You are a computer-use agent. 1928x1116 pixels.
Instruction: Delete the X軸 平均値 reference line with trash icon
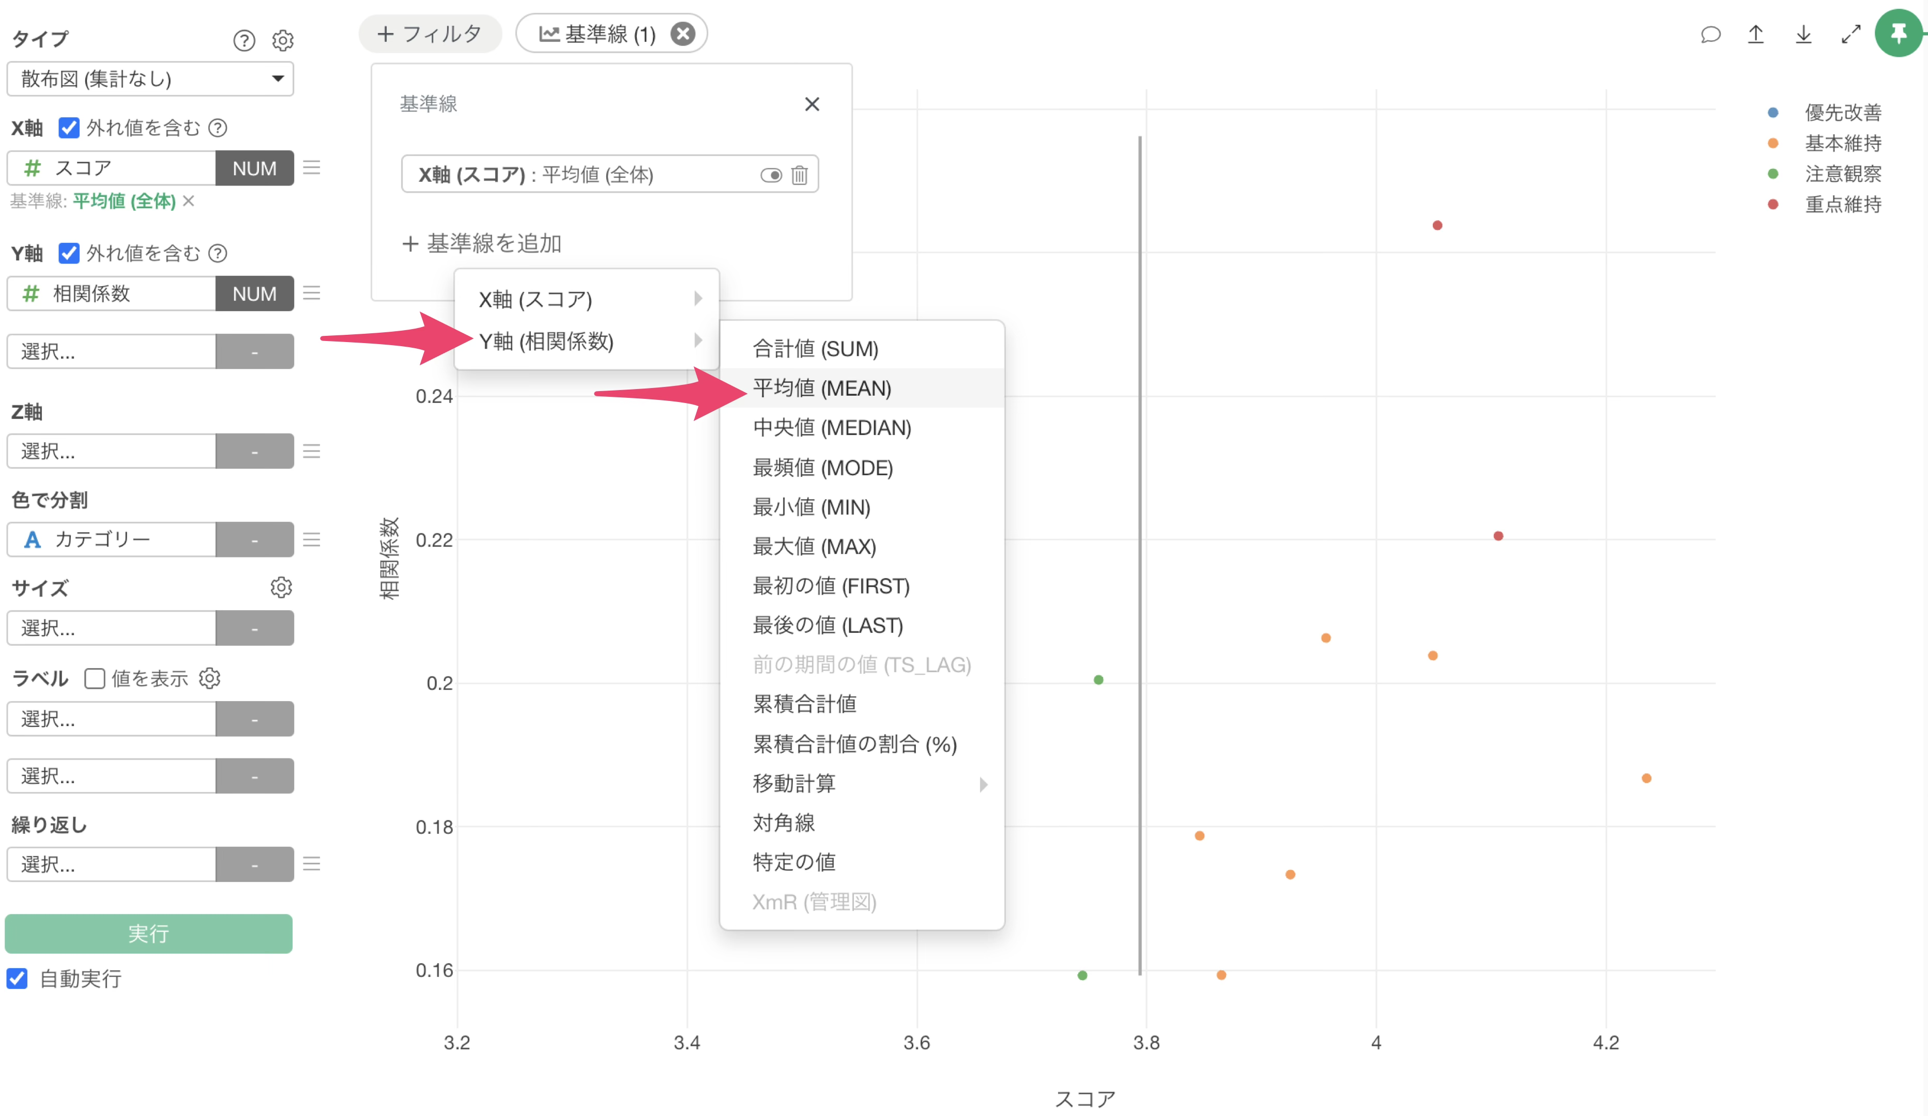point(800,175)
